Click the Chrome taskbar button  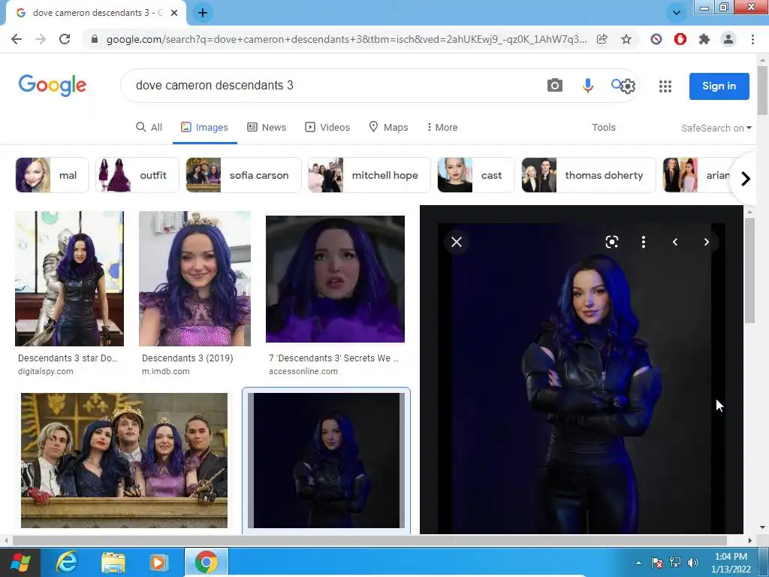(x=207, y=562)
